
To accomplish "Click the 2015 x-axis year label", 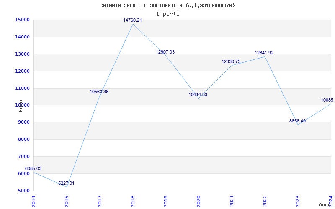I will [67, 201].
